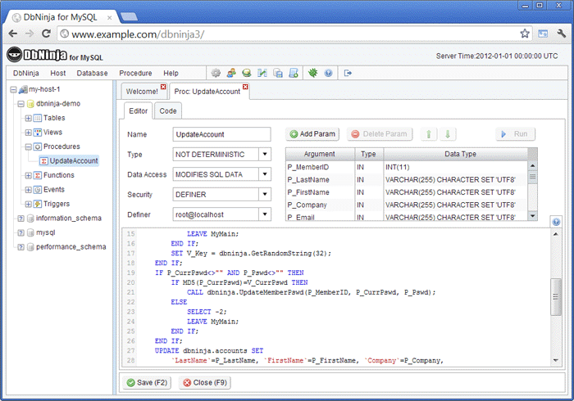Click the move parameter up arrow
This screenshot has height=401, width=574.
click(x=430, y=134)
